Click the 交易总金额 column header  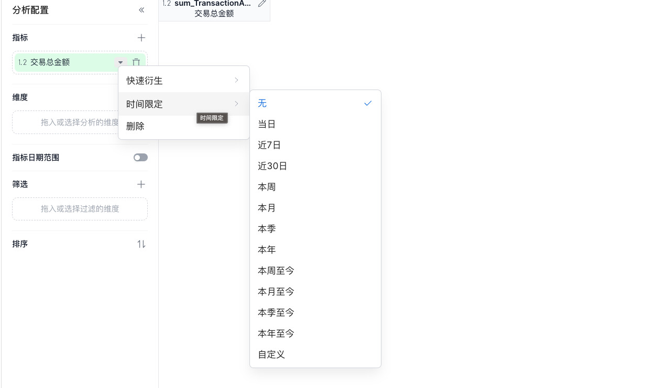pyautogui.click(x=214, y=13)
